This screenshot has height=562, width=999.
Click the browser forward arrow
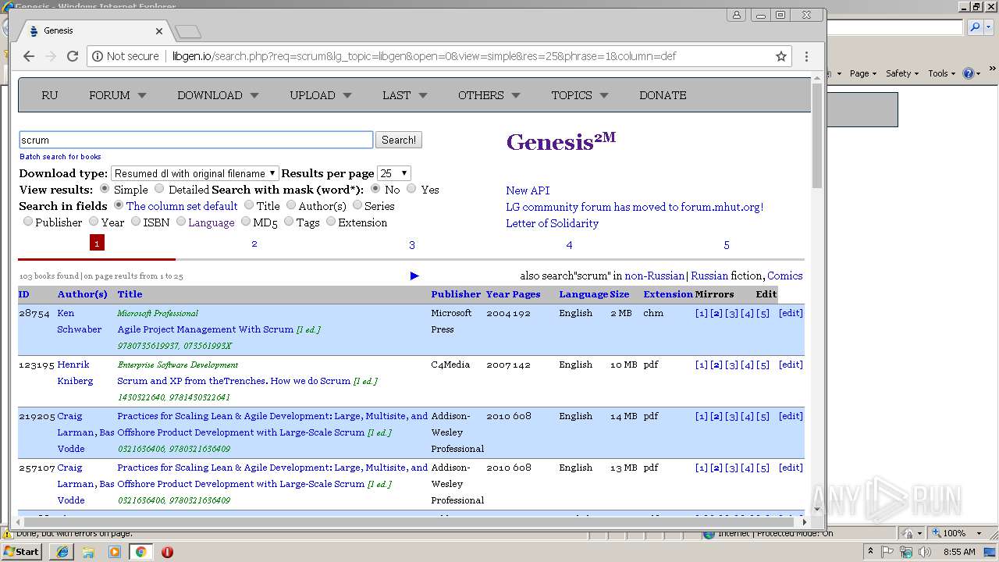coord(51,56)
